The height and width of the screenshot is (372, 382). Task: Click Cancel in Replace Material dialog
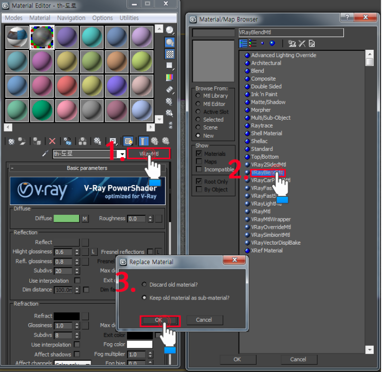point(204,320)
